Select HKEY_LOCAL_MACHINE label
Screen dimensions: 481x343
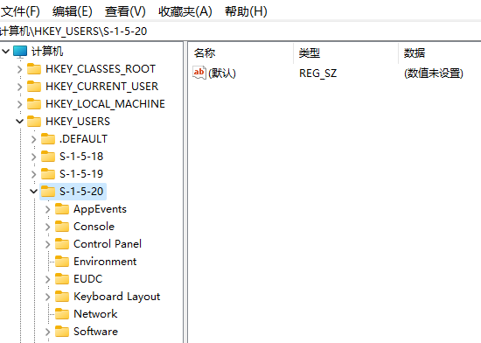tap(105, 104)
